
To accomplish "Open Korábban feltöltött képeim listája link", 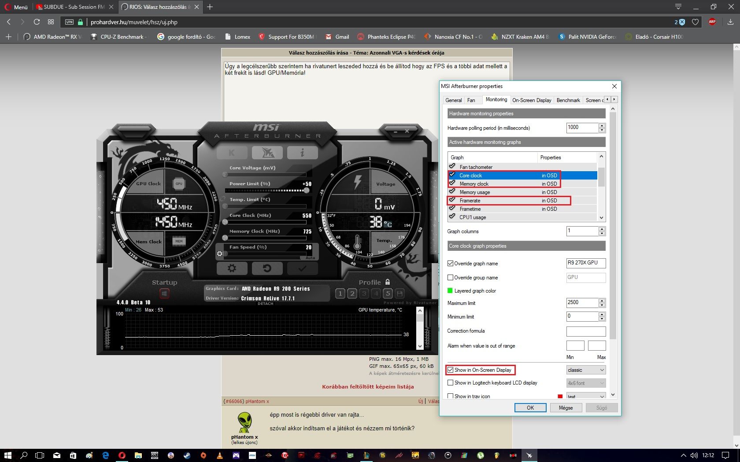I will tap(368, 387).
